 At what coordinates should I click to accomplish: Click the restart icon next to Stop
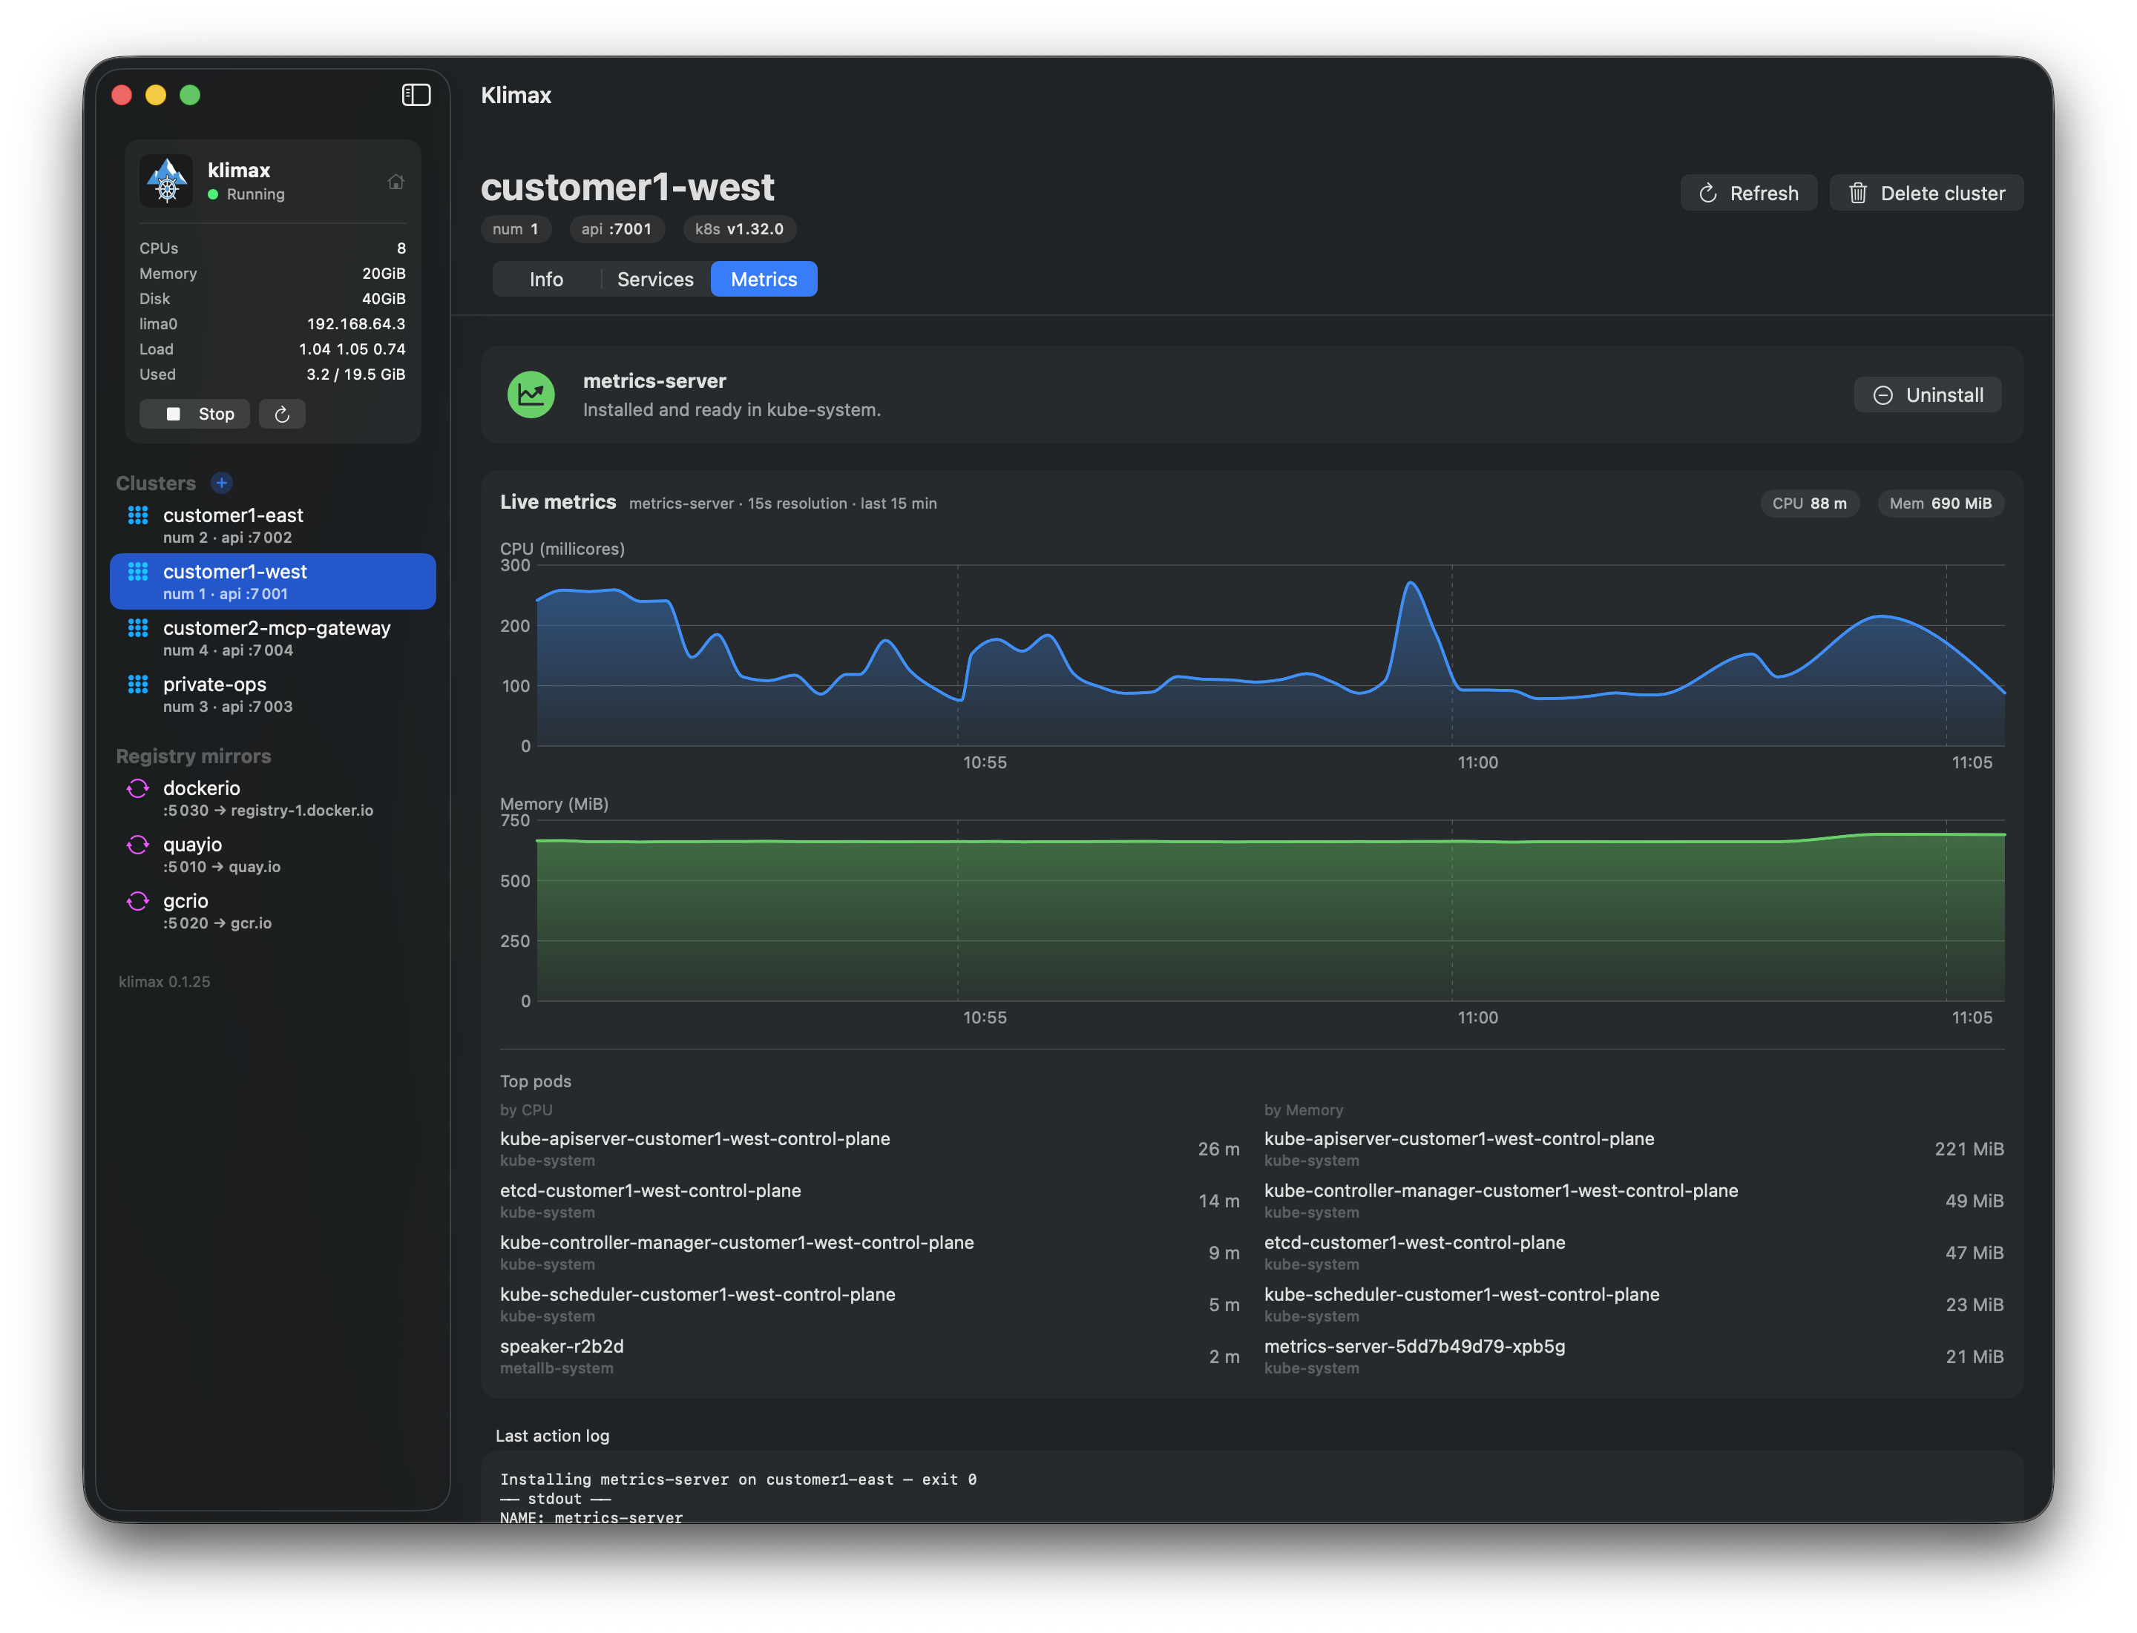point(282,414)
